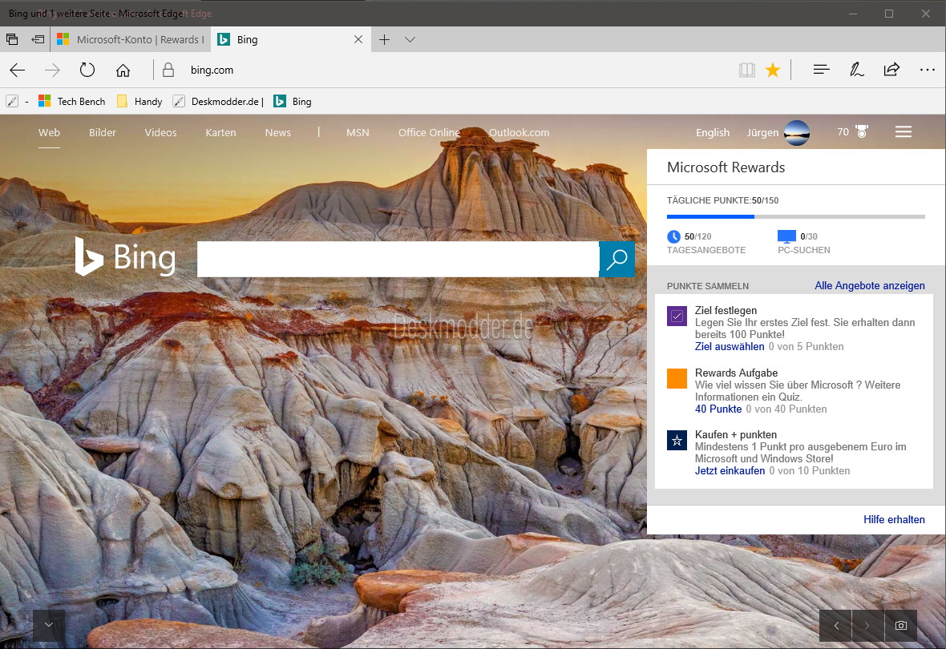The width and height of the screenshot is (946, 649).
Task: Open Edge's three-dots settings menu
Action: point(928,70)
